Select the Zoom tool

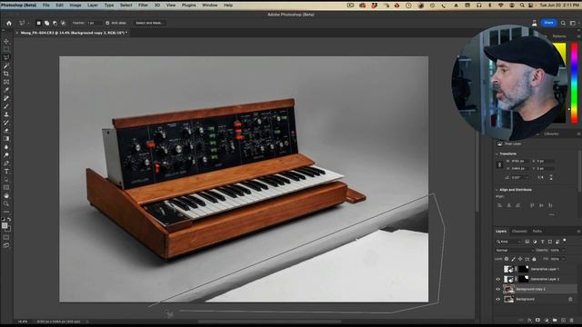pos(6,203)
